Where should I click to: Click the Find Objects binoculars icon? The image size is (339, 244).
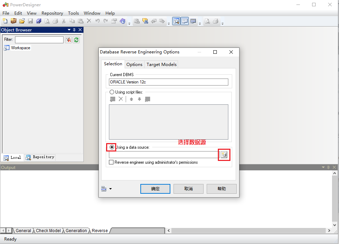coord(145,21)
